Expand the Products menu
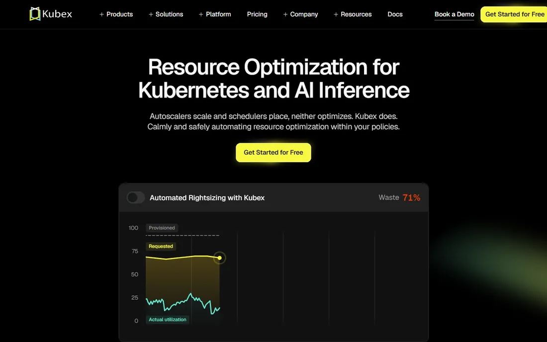This screenshot has width=547, height=342. coord(116,14)
